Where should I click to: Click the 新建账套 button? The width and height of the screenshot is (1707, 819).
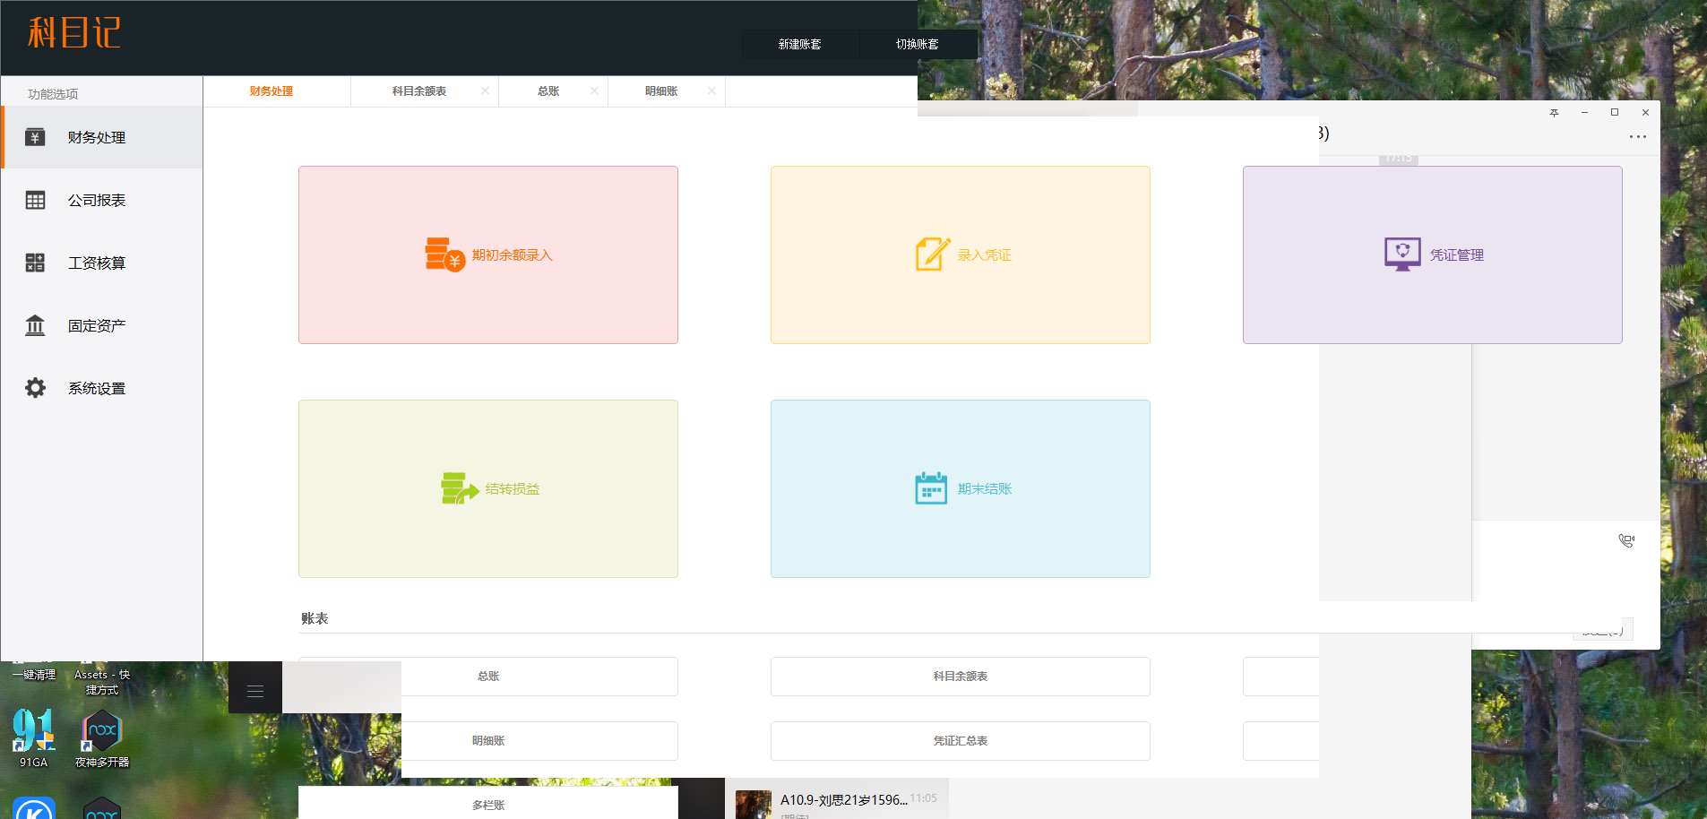799,44
